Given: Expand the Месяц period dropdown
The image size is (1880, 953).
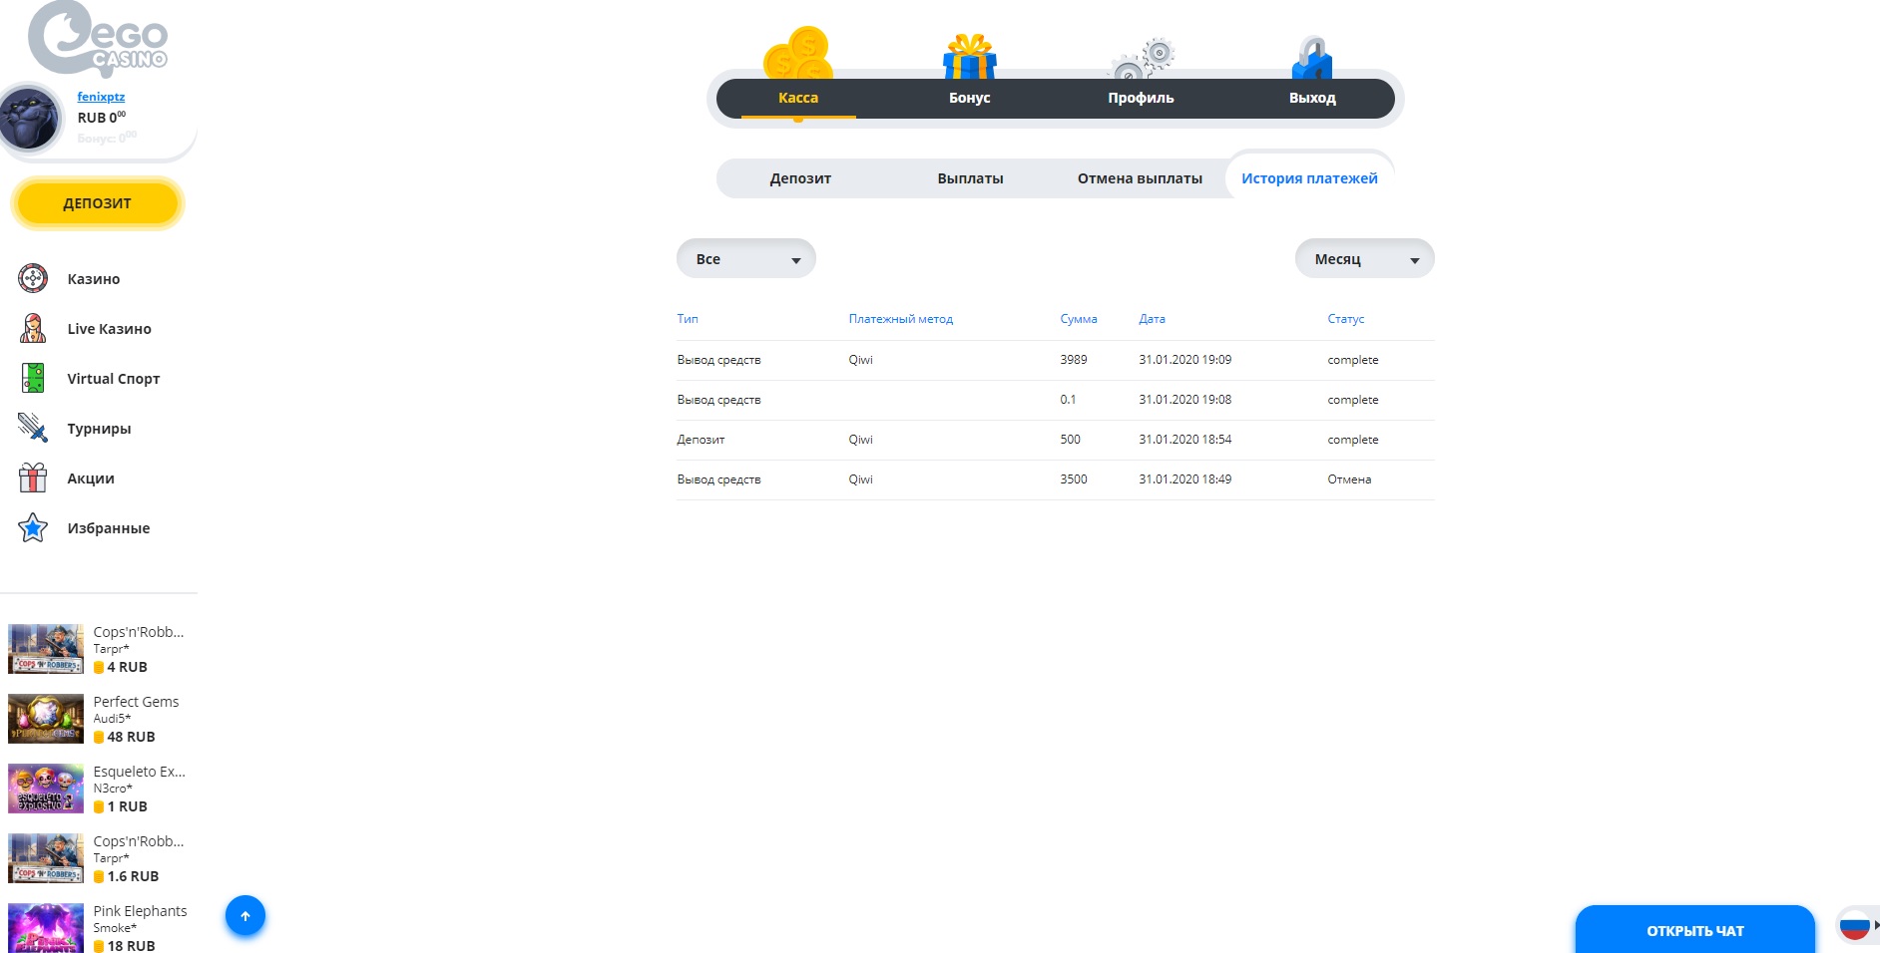Looking at the screenshot, I should pos(1364,259).
